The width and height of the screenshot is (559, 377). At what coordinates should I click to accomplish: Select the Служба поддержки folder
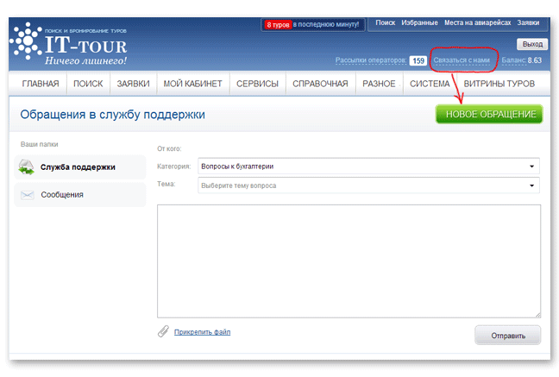[80, 167]
